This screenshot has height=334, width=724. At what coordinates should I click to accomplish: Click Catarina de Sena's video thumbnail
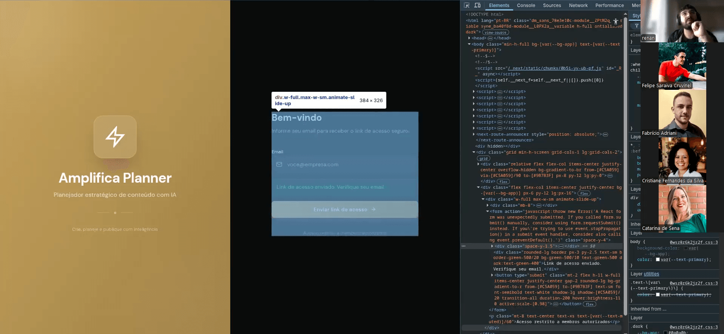click(x=682, y=208)
